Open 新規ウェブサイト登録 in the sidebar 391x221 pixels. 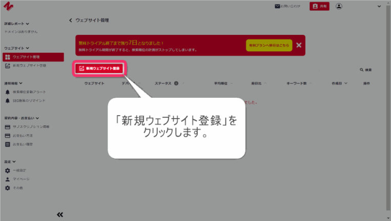pyautogui.click(x=26, y=65)
